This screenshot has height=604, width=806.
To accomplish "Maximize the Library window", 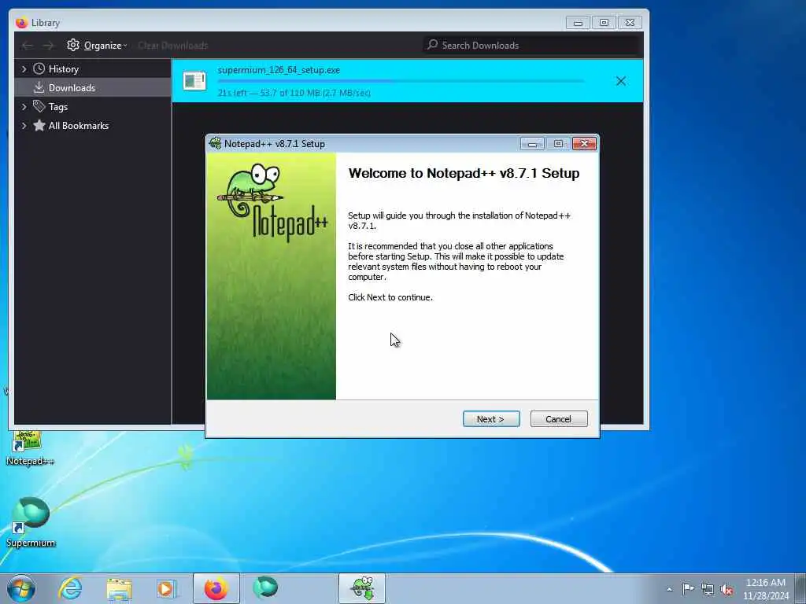I will pyautogui.click(x=604, y=23).
